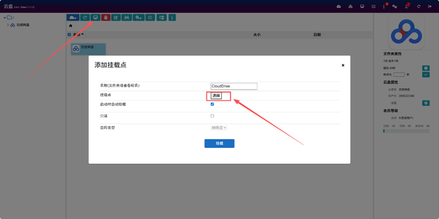Click 选择 button for mount point
Image resolution: width=439 pixels, height=219 pixels.
pyautogui.click(x=216, y=96)
